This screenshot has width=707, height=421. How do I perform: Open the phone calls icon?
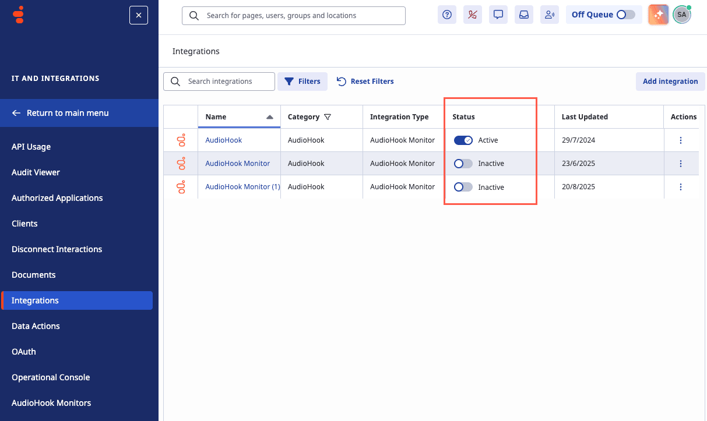click(473, 15)
